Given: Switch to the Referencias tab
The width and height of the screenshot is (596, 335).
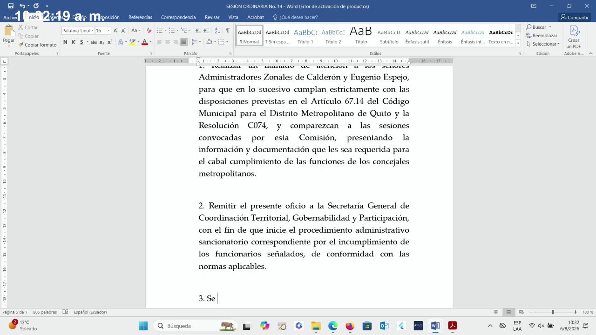Looking at the screenshot, I should [140, 17].
